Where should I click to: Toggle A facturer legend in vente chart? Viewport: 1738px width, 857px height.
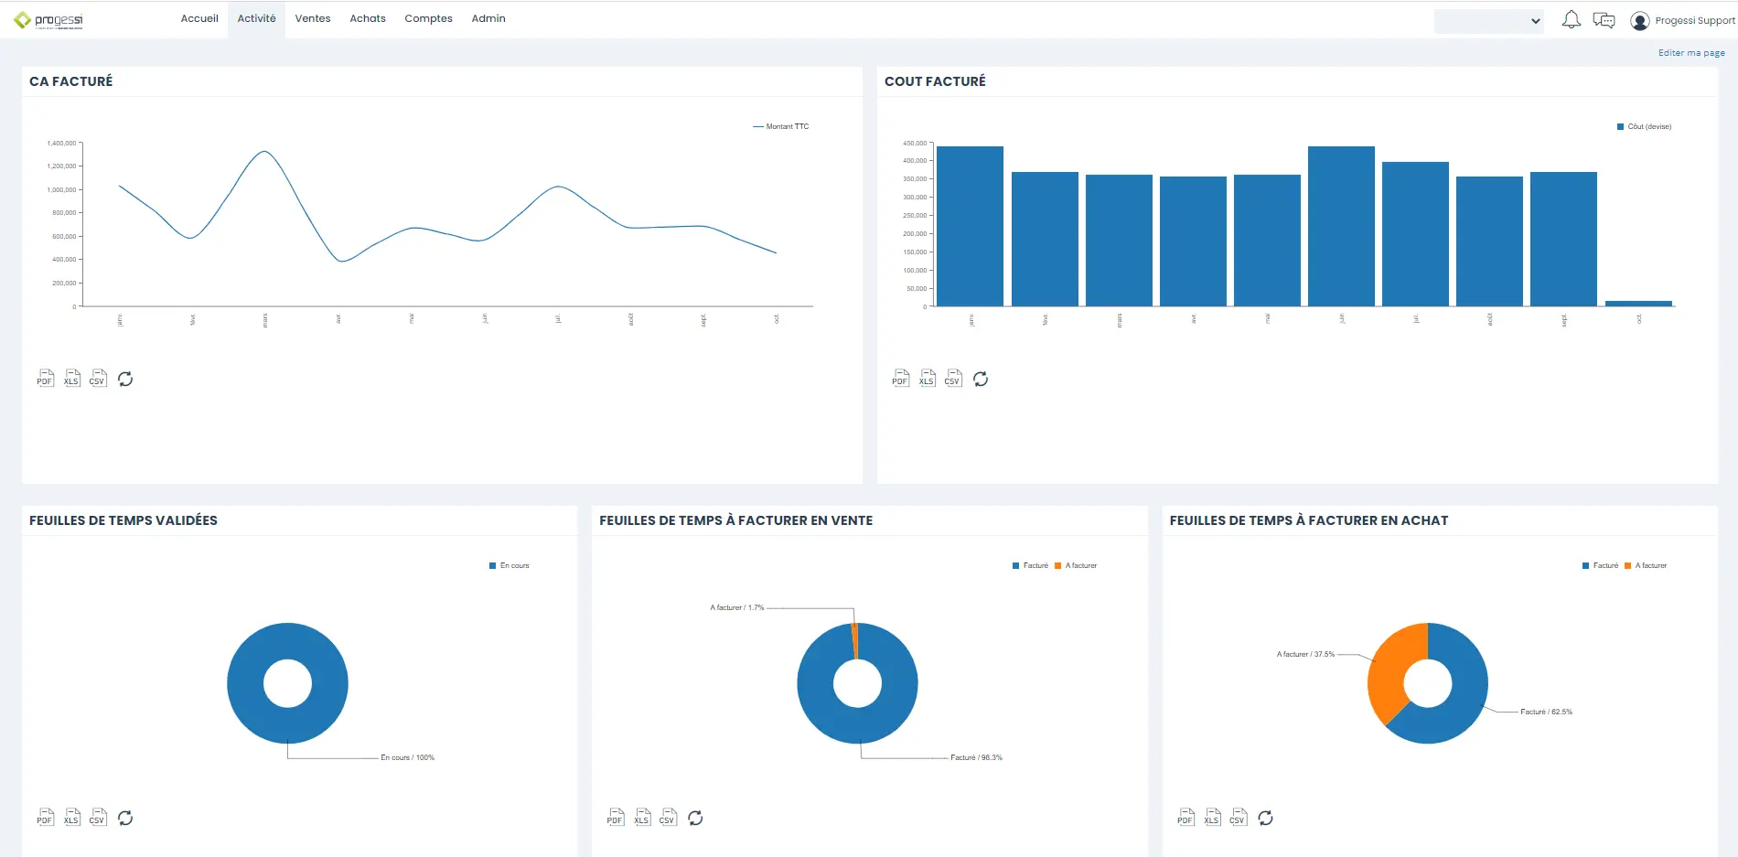click(1076, 566)
